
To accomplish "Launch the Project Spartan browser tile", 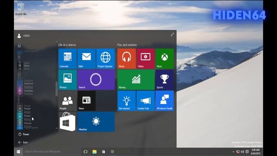I will [x=106, y=58].
